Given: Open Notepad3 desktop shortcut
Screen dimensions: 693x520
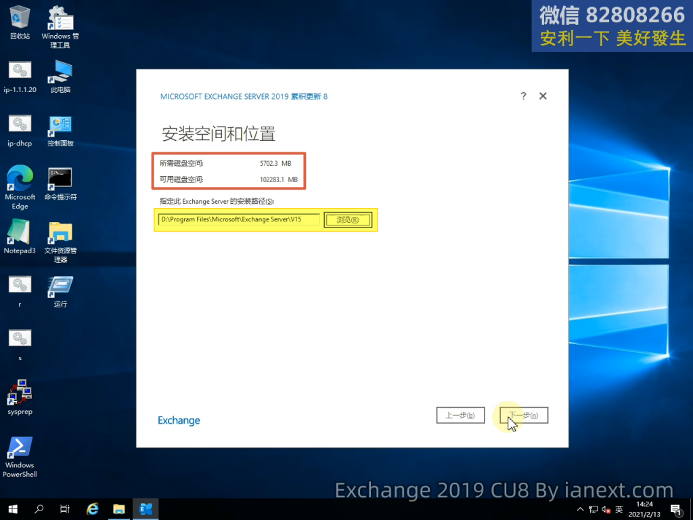Looking at the screenshot, I should (20, 236).
